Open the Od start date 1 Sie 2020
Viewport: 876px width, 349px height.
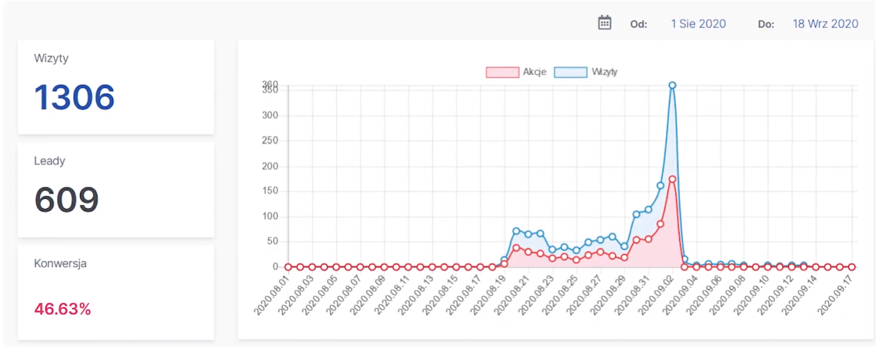click(698, 24)
